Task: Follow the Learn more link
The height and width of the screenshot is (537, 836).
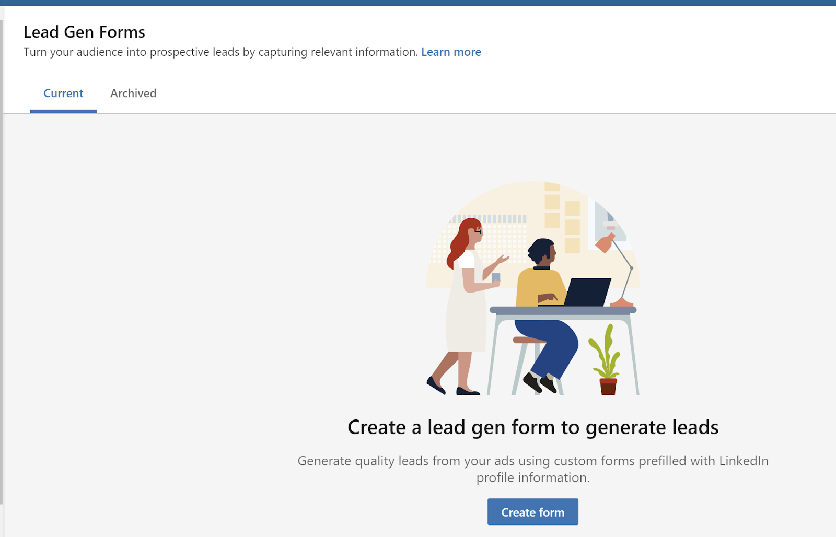Action: [x=451, y=52]
